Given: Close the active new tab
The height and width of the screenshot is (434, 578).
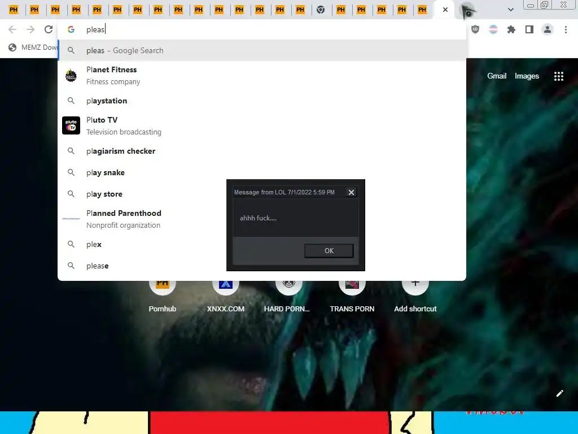Looking at the screenshot, I should [x=445, y=10].
